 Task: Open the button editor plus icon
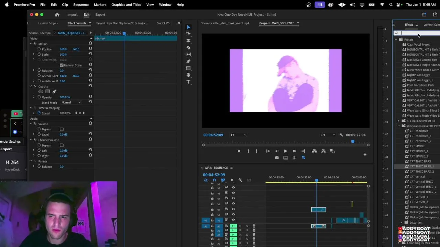click(x=365, y=155)
